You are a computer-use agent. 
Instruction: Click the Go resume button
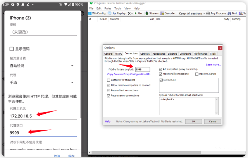pos(138,13)
